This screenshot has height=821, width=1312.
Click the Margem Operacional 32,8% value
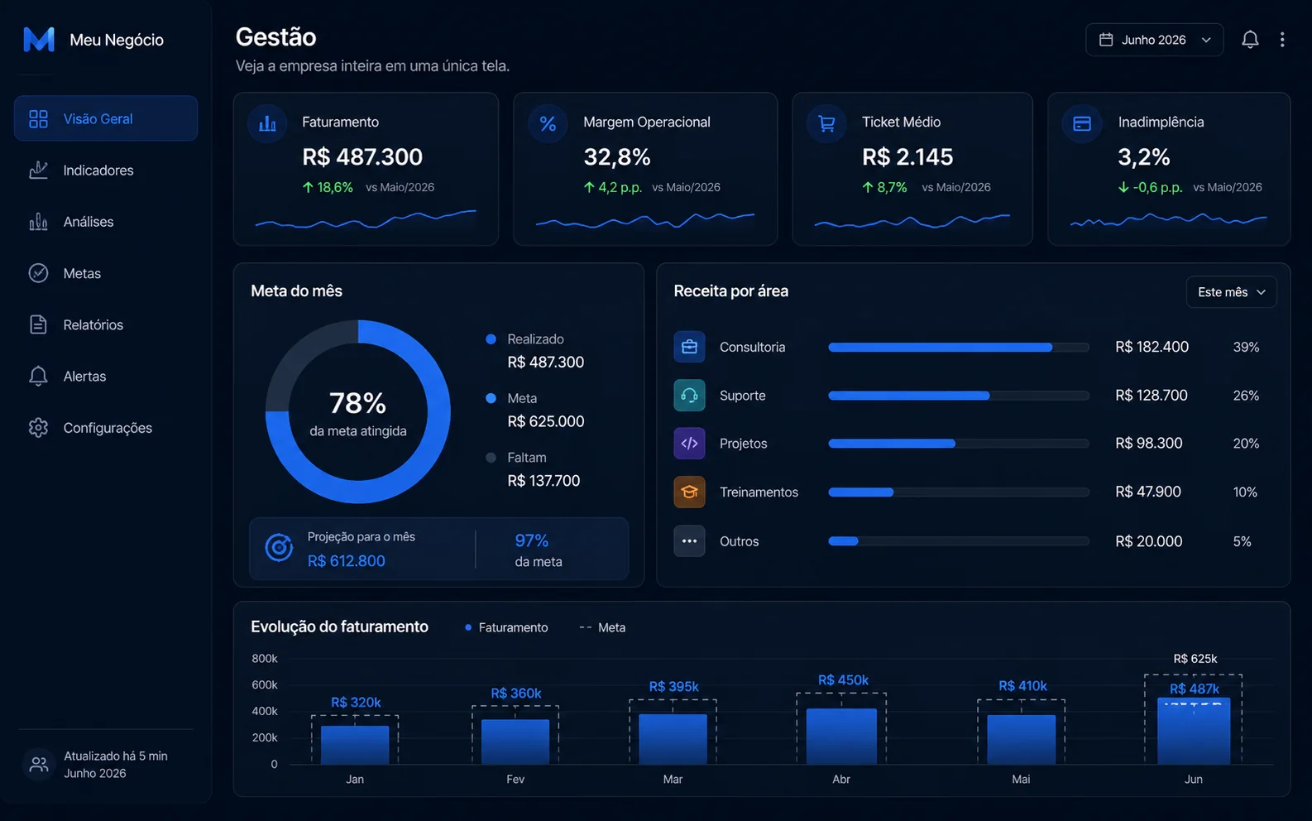click(x=617, y=156)
